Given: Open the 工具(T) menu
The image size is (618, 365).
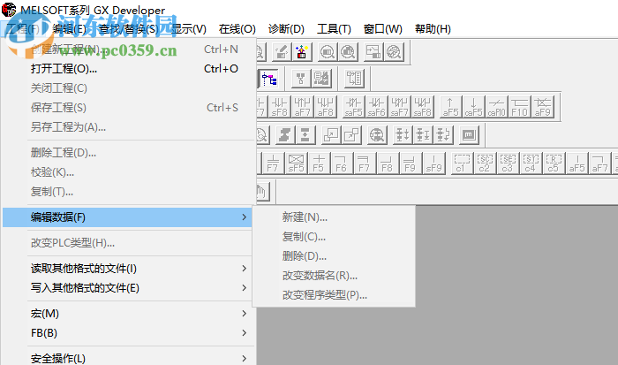Looking at the screenshot, I should [x=334, y=29].
